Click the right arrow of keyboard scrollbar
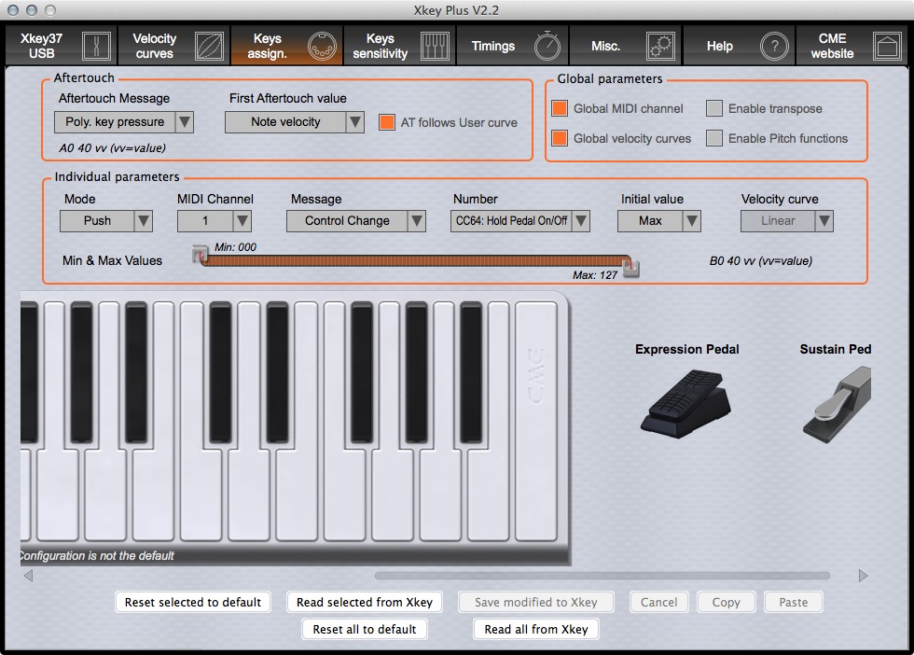The height and width of the screenshot is (655, 914). tap(863, 576)
